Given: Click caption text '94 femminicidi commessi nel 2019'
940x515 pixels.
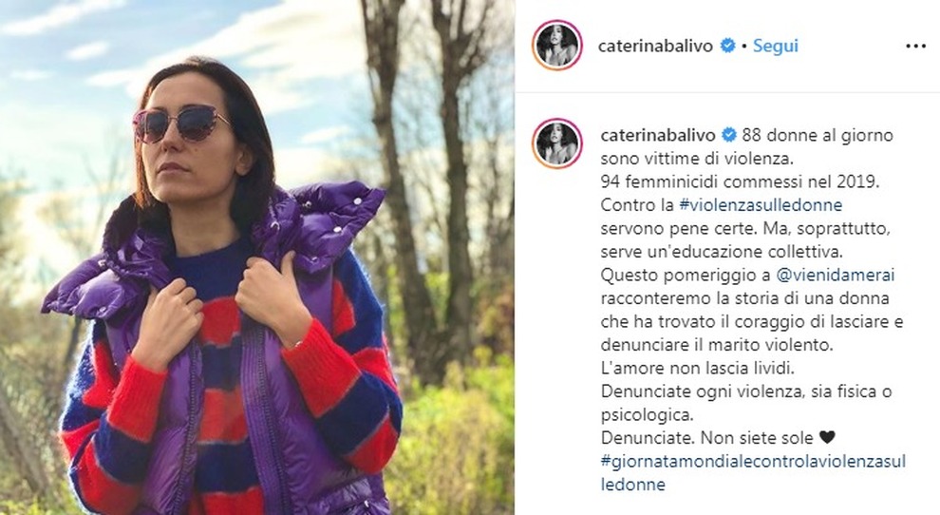Looking at the screenshot, I should pos(740,181).
